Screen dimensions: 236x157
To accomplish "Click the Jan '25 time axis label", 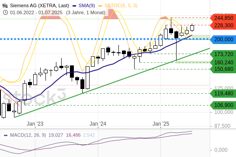I will (161, 124).
